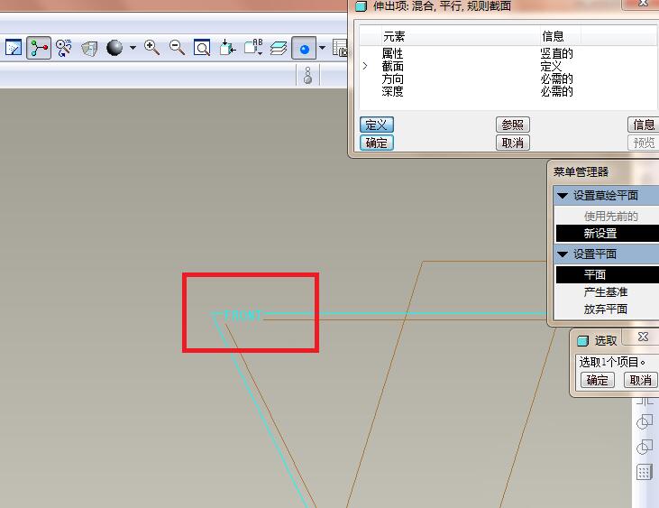The width and height of the screenshot is (659, 508).
Task: Click the FRONT datum plane label
Action: 242,316
